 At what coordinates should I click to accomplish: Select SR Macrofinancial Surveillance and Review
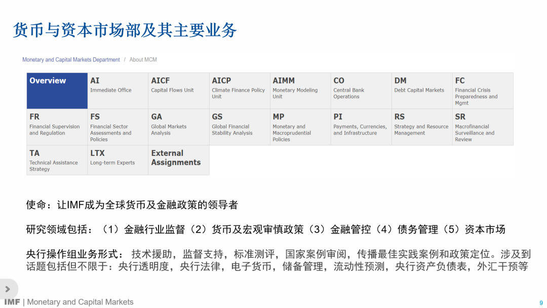click(482, 127)
